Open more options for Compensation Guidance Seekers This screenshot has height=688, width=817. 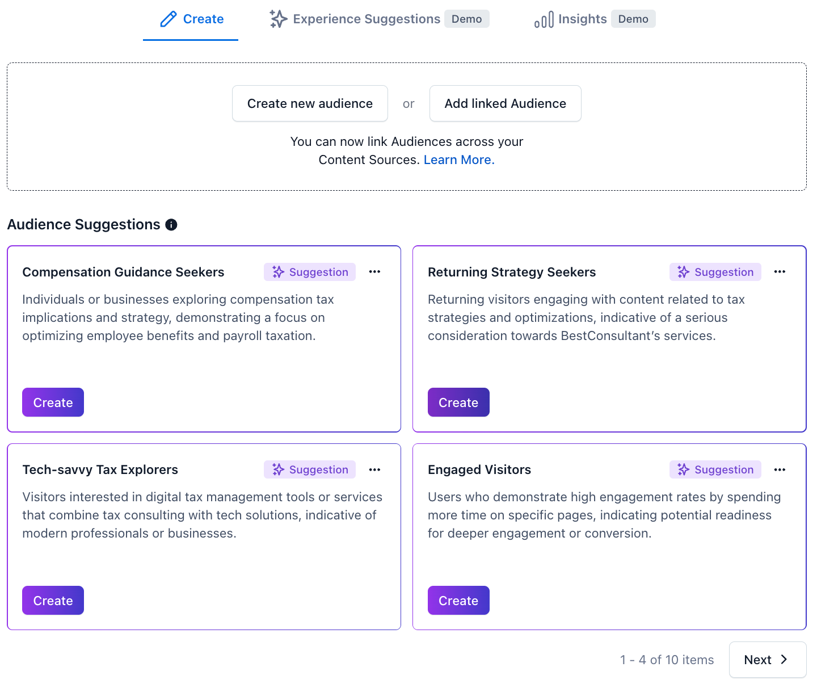(374, 272)
